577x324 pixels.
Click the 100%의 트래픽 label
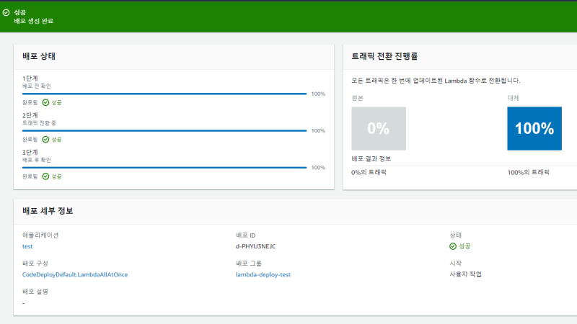[528, 173]
